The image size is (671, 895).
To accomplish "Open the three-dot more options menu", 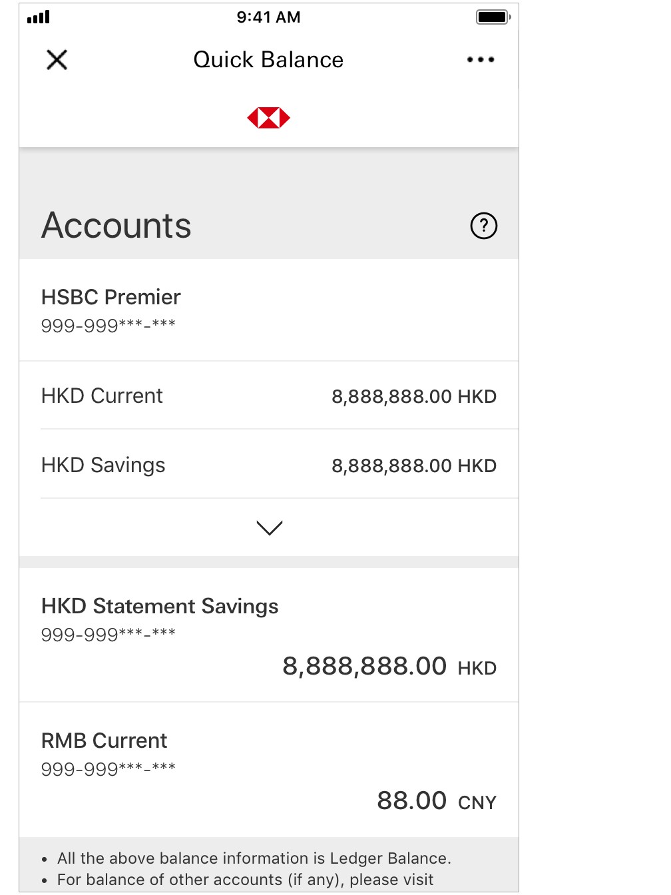I will click(481, 60).
